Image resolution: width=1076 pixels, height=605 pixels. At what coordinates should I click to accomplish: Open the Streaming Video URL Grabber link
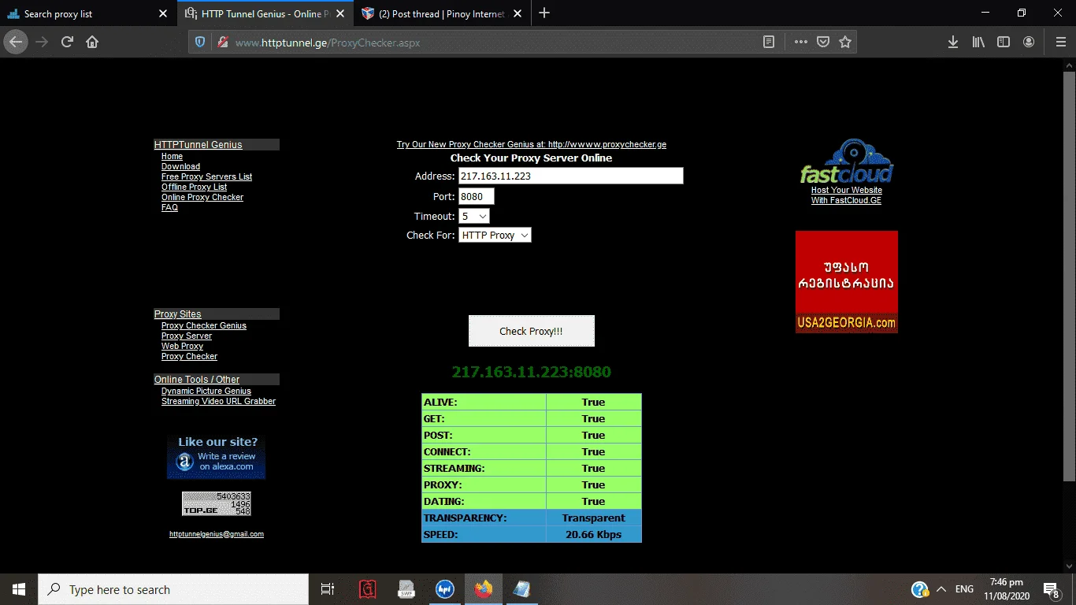(x=218, y=402)
